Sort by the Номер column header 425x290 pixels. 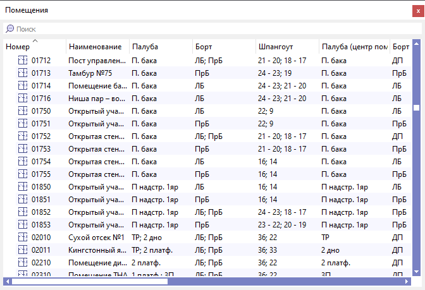tap(18, 47)
